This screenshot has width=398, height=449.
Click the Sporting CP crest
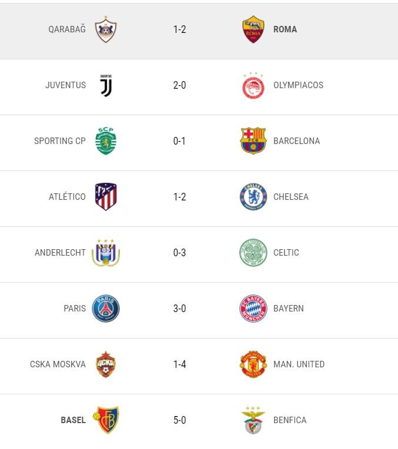106,141
